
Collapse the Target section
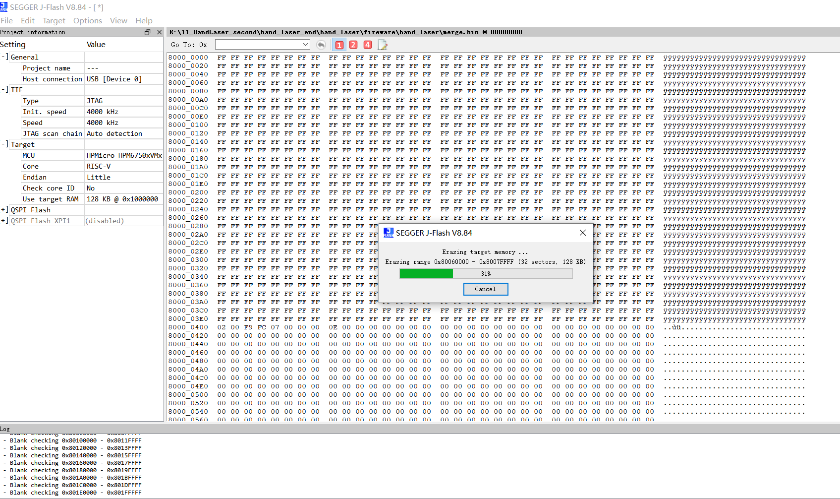pos(4,144)
